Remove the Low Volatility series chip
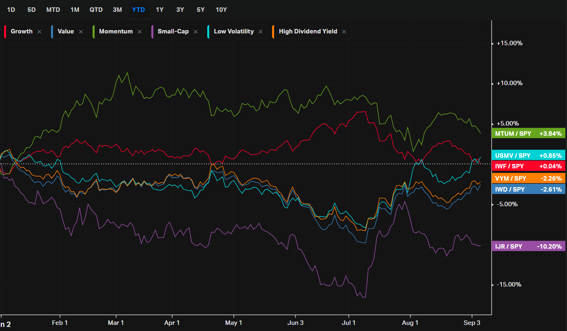567x331 pixels. 261,31
